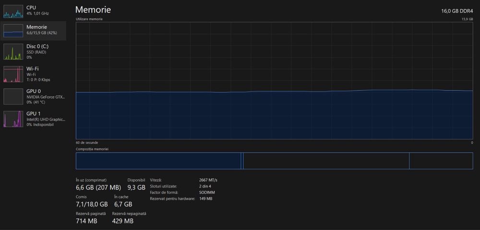
Task: Open the Wi-Fi throughput graph thumbnail
Action: 13,74
